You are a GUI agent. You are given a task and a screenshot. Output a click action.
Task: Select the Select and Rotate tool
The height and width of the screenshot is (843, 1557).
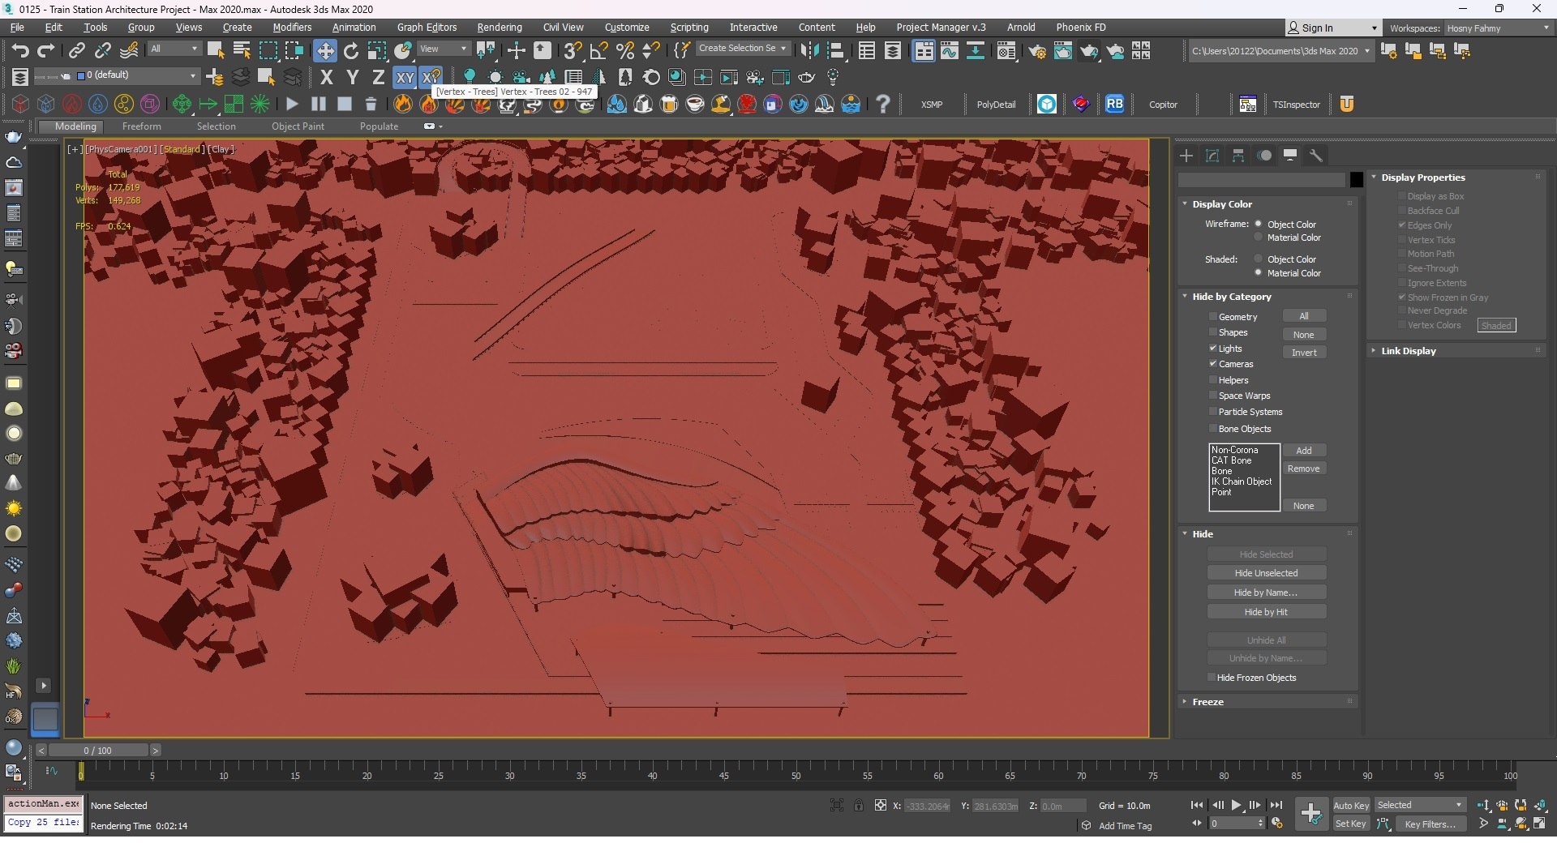351,51
